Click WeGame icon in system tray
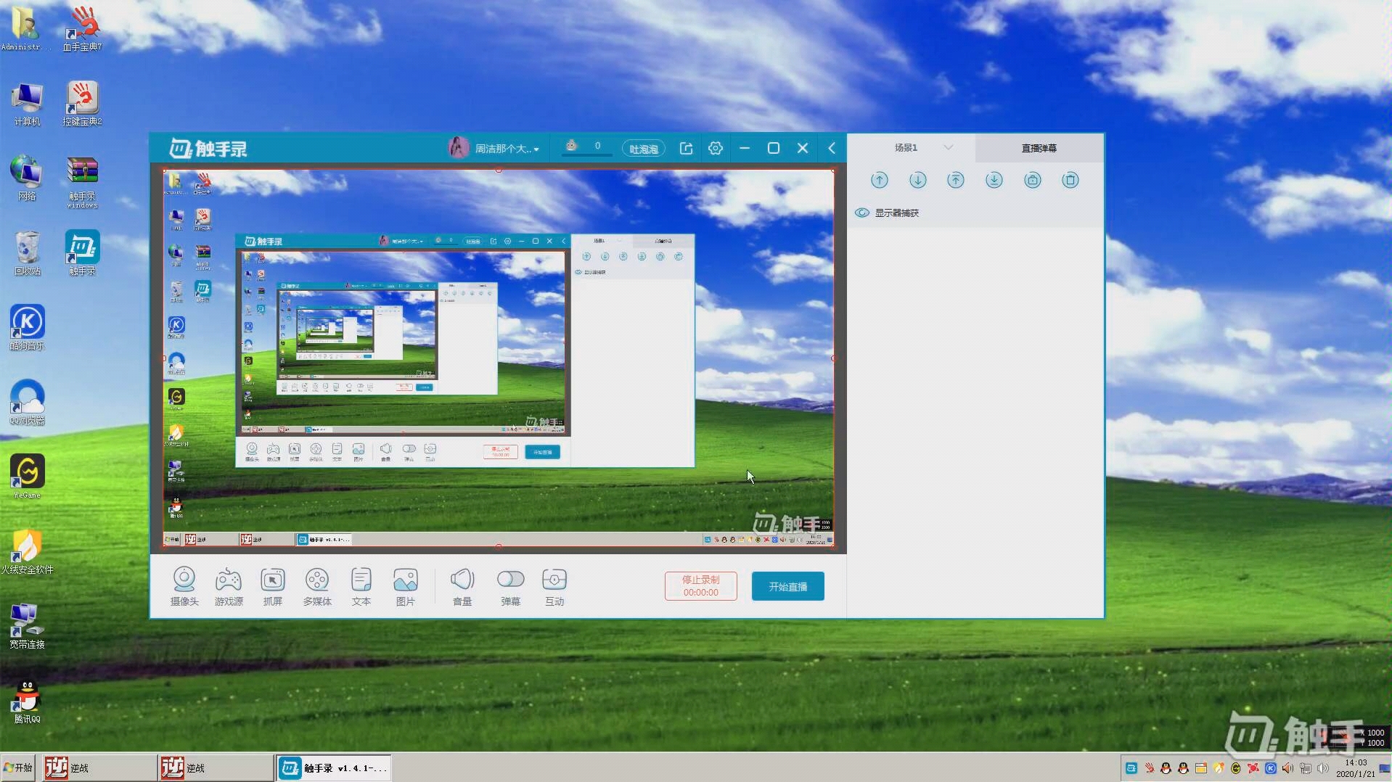Screen dimensions: 1392x782 [1236, 768]
